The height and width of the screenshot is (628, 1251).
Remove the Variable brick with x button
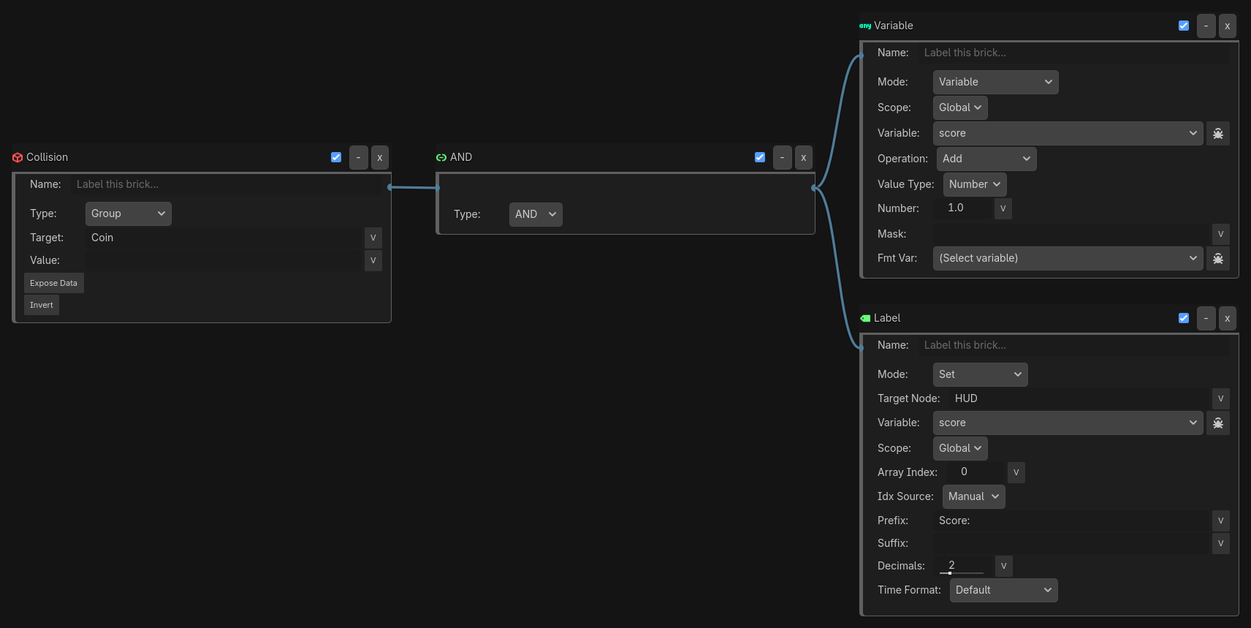click(1228, 26)
